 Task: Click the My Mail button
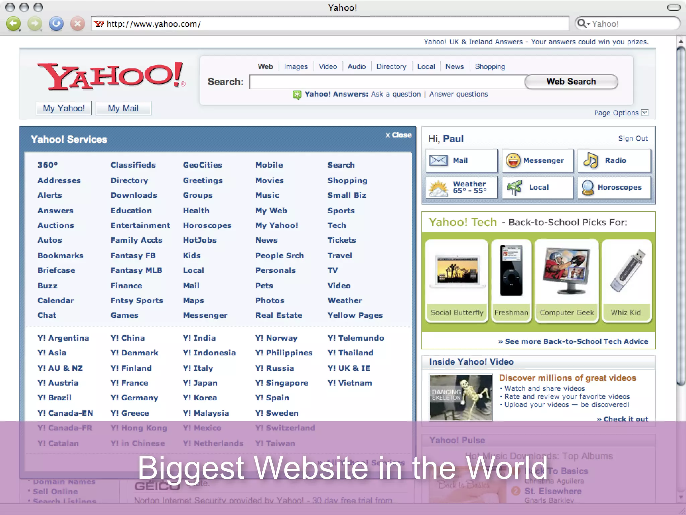click(x=123, y=108)
